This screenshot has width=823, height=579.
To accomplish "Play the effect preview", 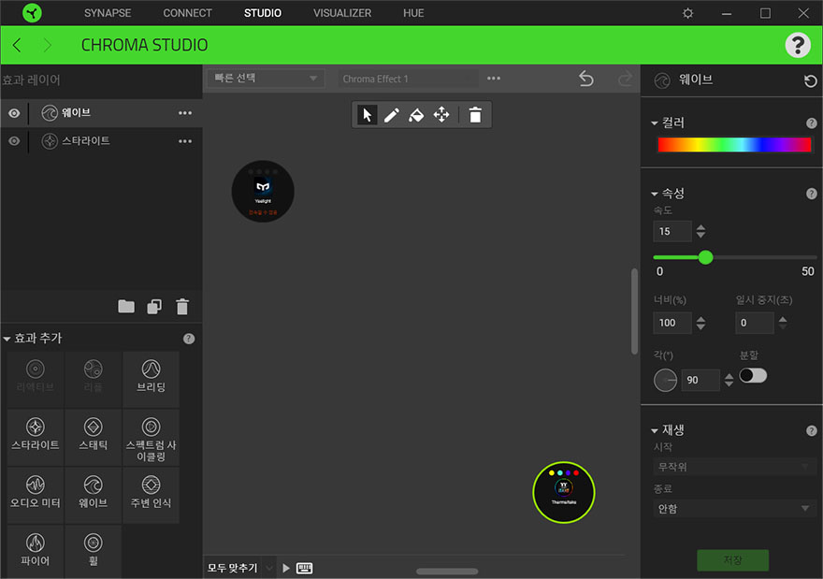I will (x=285, y=568).
